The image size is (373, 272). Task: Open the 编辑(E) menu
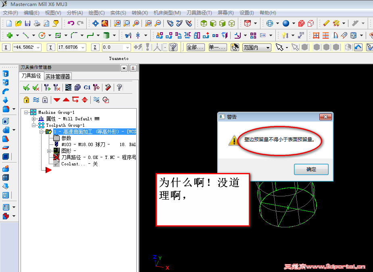coord(31,13)
